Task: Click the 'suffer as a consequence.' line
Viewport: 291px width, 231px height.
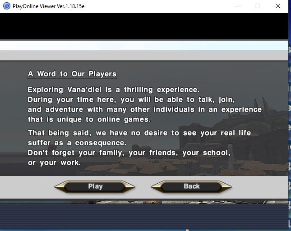Action: pos(77,143)
